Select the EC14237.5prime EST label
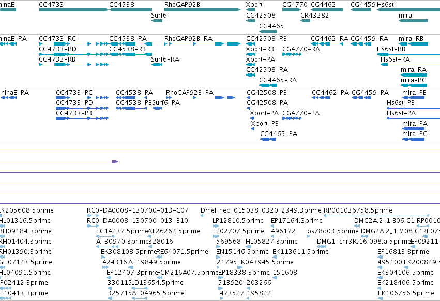The image size is (440, 301). tap(122, 231)
